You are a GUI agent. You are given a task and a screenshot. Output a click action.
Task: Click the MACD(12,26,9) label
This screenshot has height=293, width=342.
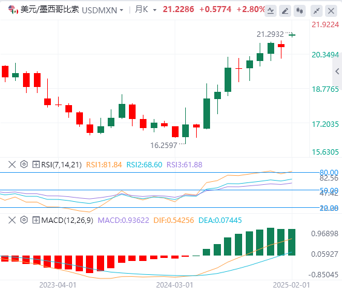coord(67,221)
